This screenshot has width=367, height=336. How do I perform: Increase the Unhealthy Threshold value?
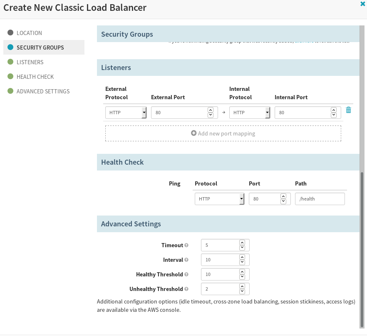click(x=242, y=286)
